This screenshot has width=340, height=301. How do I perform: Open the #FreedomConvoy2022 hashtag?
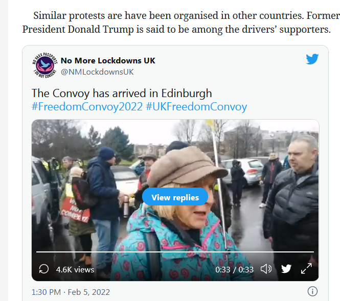[x=87, y=107]
